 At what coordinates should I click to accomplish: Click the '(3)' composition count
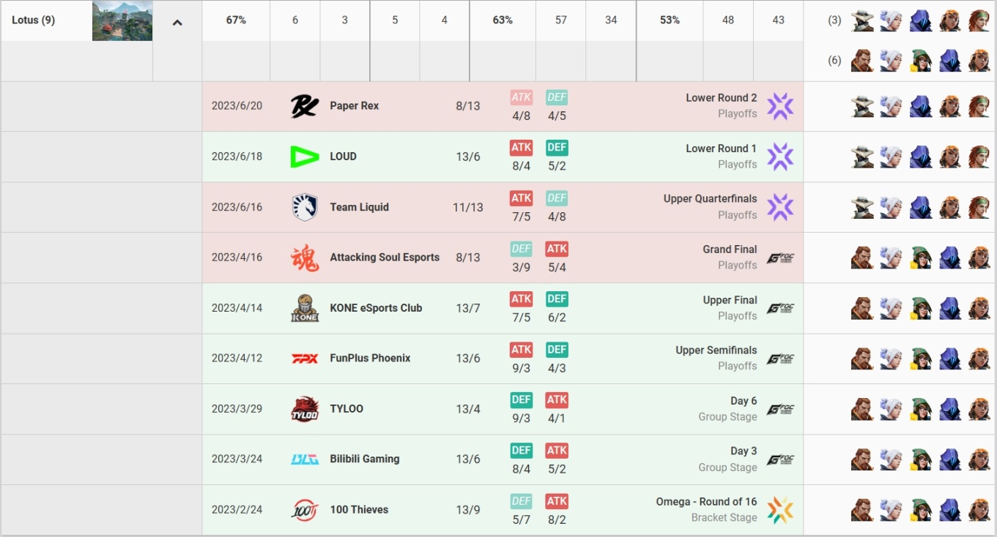tap(834, 20)
